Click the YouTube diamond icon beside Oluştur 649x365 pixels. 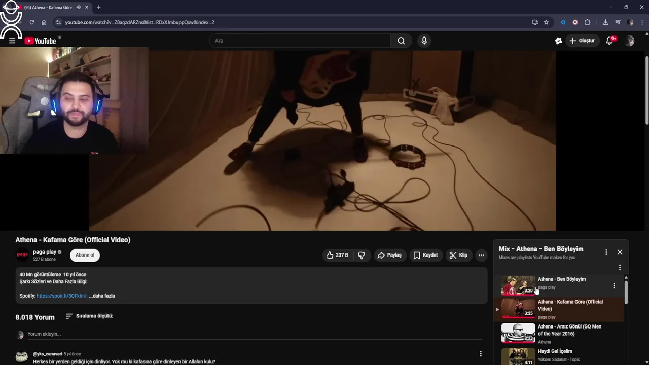558,41
